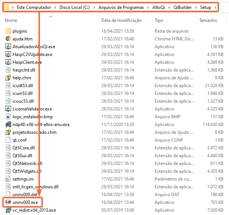Click the icuuc53.dll file icon
Screen dimensions: 229x215
(8, 101)
